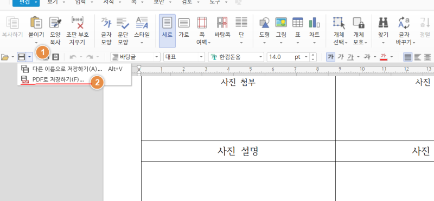The height and width of the screenshot is (201, 434).
Task: Click the 복사하기 (Copy) icon
Action: [x=12, y=23]
